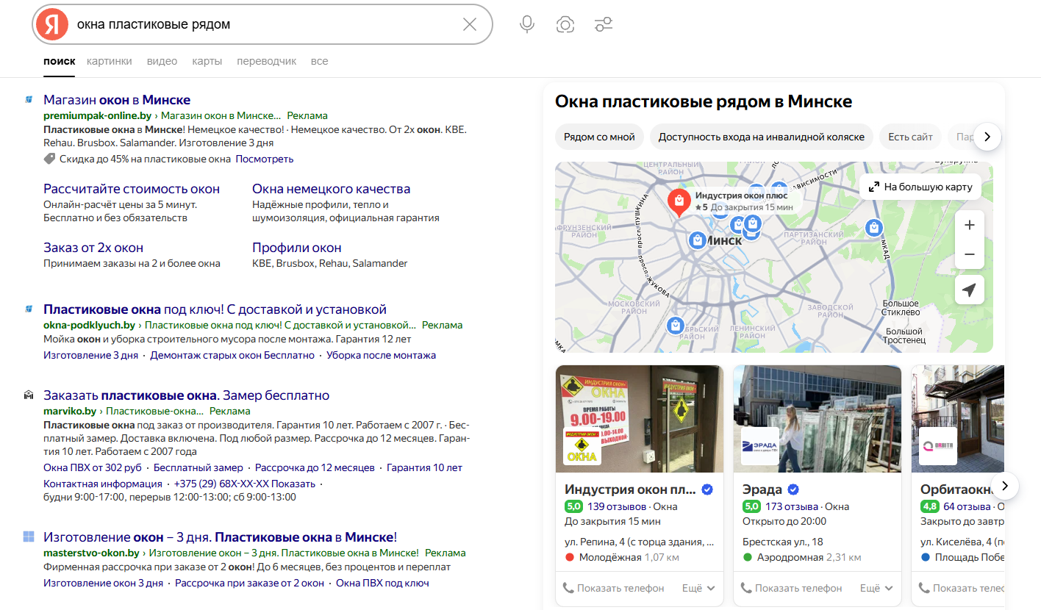Switch to the картинки tab

click(110, 61)
